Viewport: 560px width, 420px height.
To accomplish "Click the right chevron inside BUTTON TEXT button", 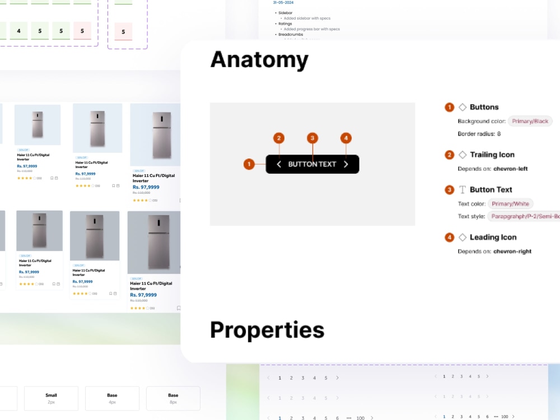I will [x=346, y=164].
